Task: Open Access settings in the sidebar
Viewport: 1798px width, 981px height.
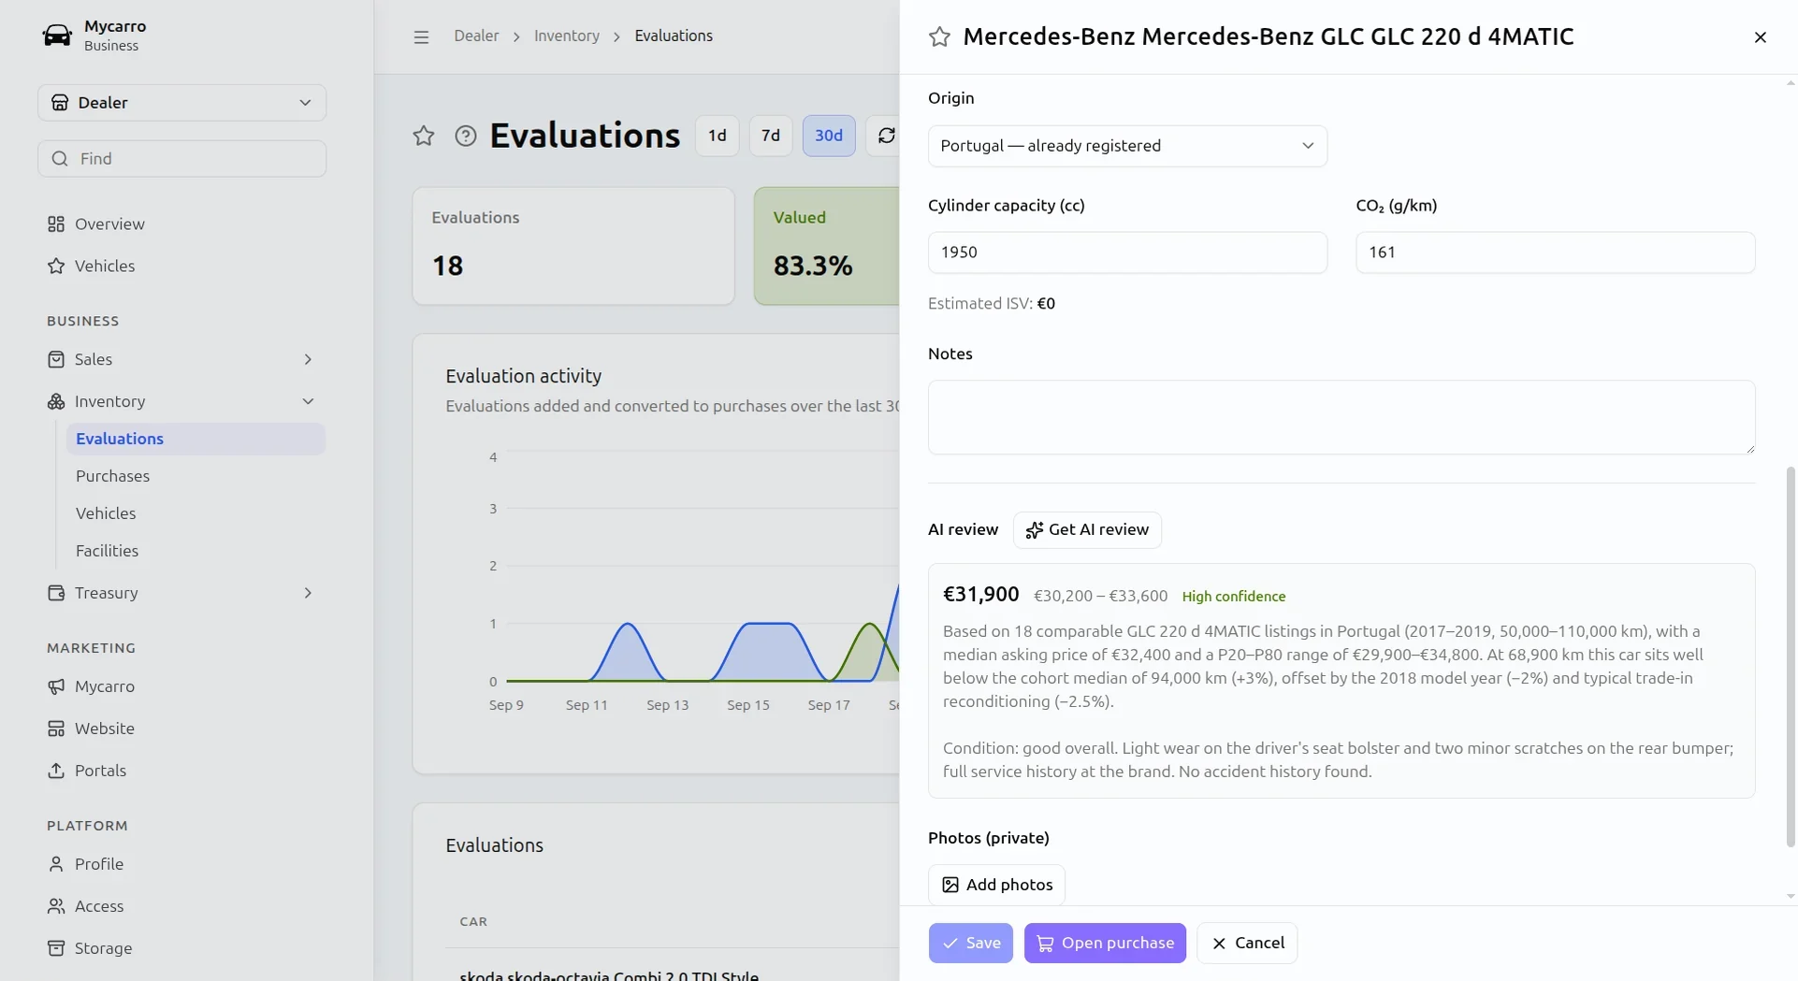Action: click(181, 906)
